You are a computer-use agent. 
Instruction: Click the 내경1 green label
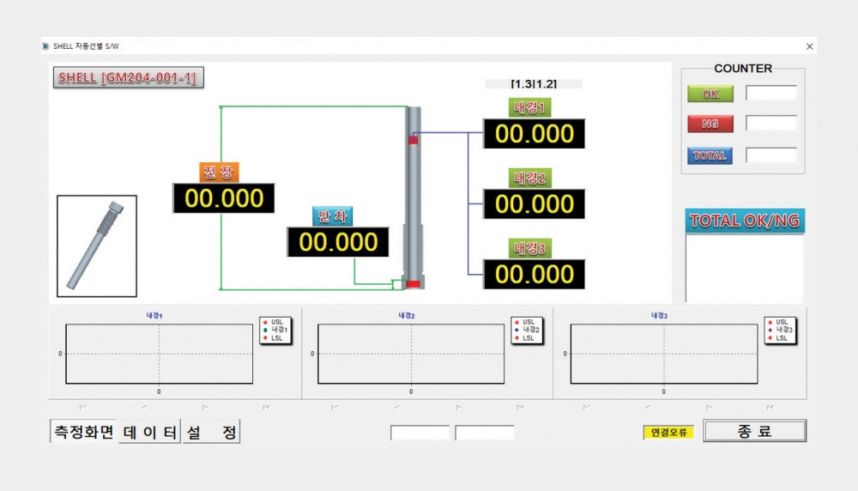(530, 108)
